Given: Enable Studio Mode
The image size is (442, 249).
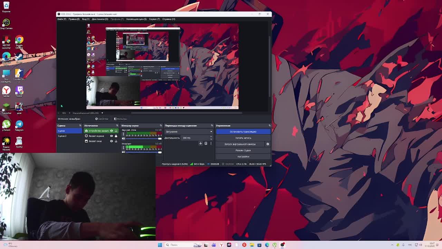Looking at the screenshot, I should point(243,150).
